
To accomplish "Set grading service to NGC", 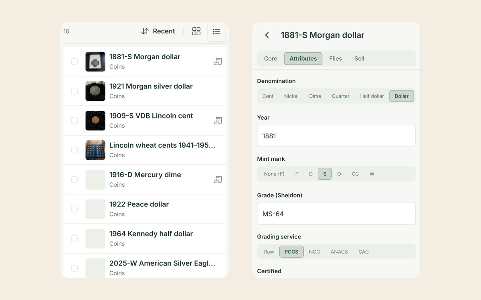I will tap(315, 252).
